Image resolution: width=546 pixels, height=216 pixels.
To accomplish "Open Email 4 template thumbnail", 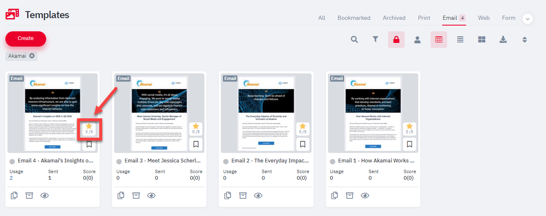I will pos(53,113).
